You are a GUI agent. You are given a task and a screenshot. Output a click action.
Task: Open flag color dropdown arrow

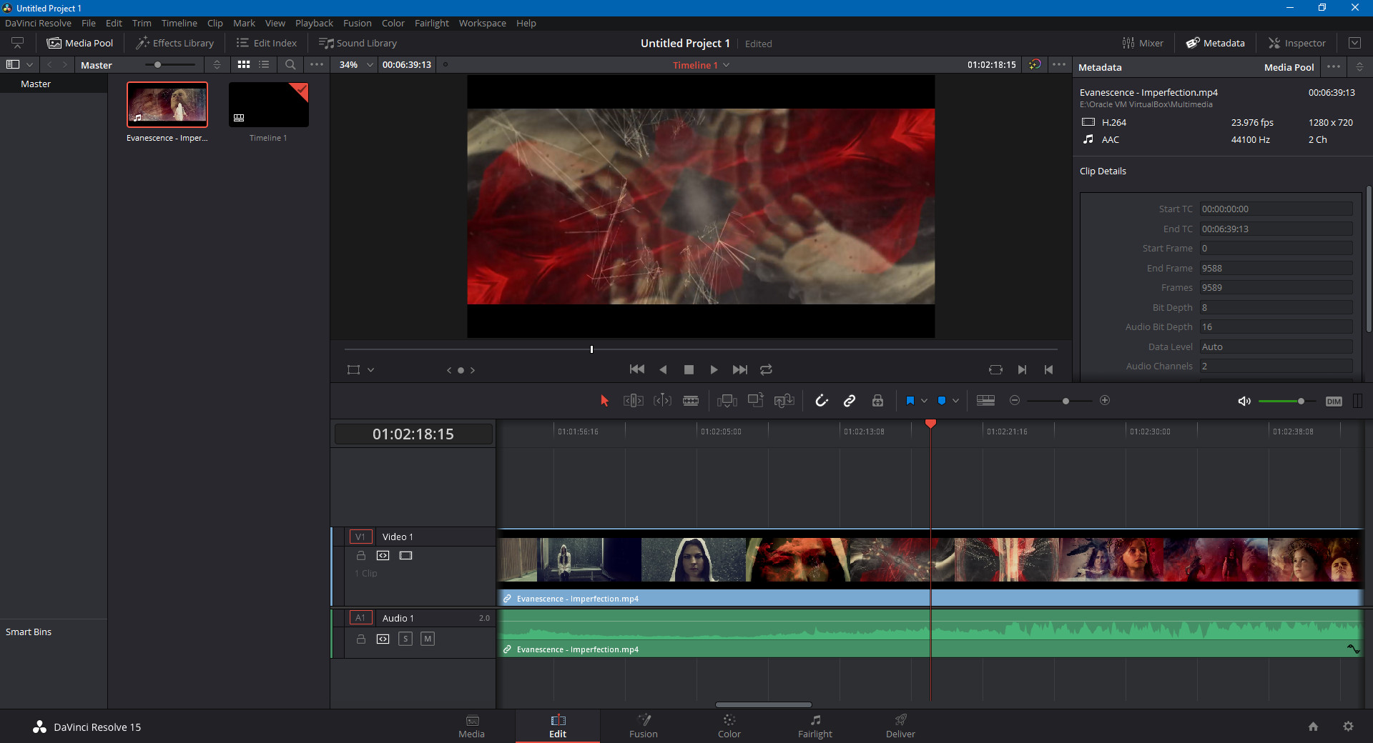tap(925, 401)
